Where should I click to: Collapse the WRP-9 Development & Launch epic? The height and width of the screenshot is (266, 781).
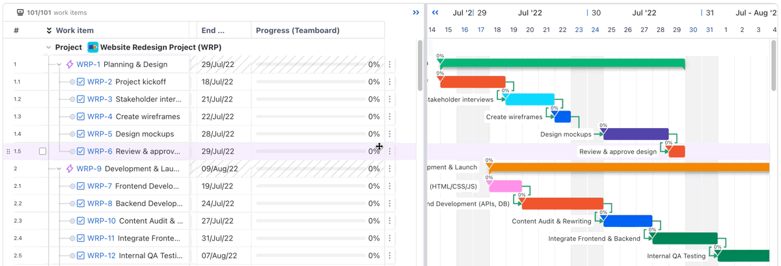(59, 168)
